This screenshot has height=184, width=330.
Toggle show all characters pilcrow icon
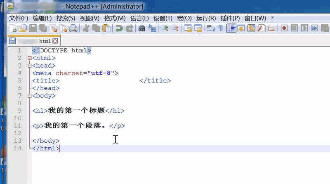click(x=221, y=28)
